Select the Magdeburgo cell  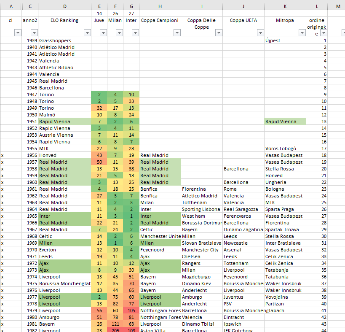point(202,277)
